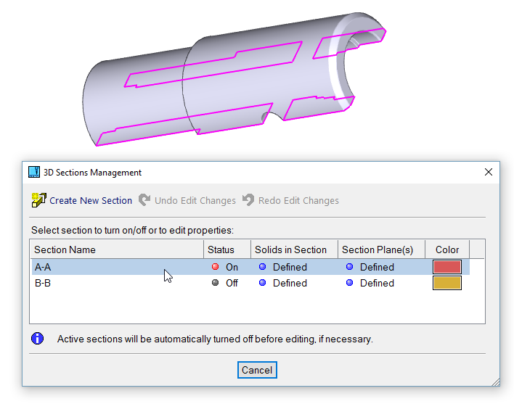The image size is (514, 404).
Task: Click the Create New Section icon
Action: click(x=38, y=200)
